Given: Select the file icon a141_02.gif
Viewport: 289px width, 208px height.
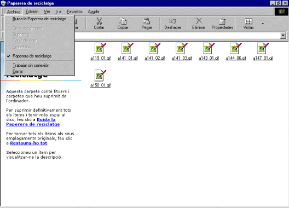Looking at the screenshot, I should tap(154, 49).
